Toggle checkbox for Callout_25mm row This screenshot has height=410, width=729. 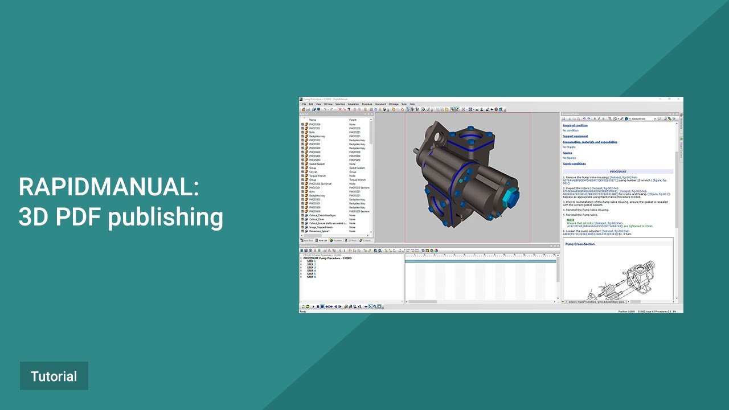[302, 219]
